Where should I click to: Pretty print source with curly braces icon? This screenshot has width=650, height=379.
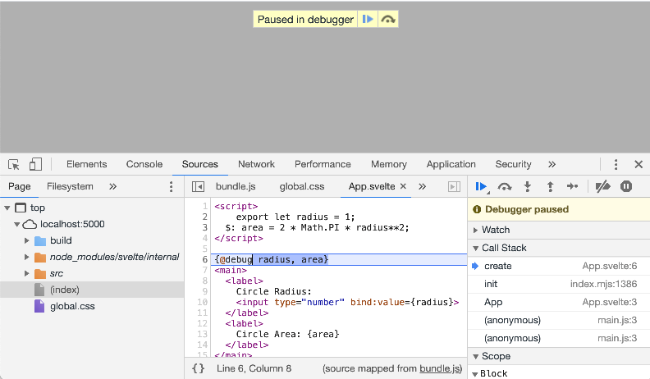(x=198, y=368)
